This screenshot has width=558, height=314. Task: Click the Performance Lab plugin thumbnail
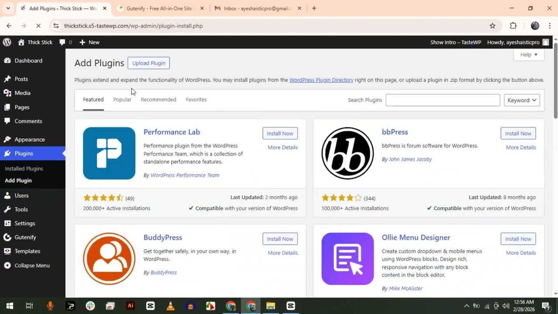109,153
